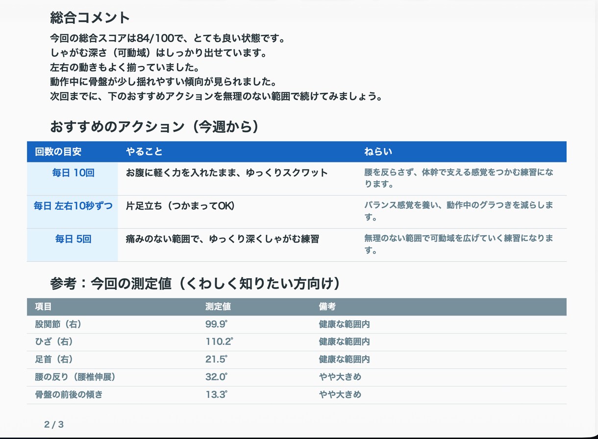Click 片足立ち（つかまってOK）
The width and height of the screenshot is (598, 439).
point(180,206)
